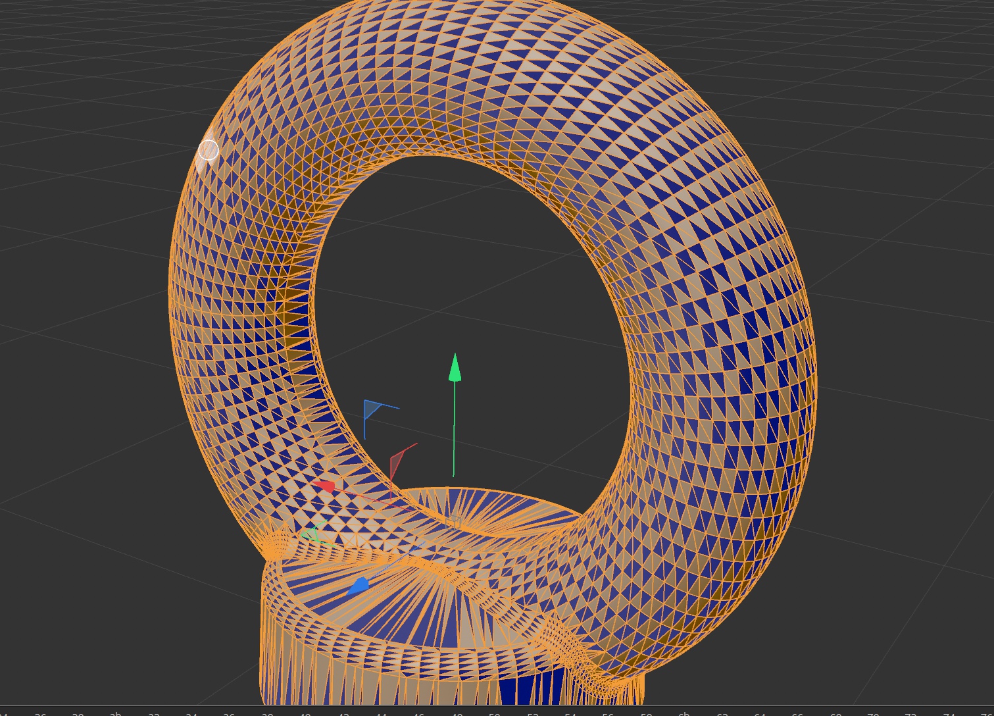Jump to frame 50 on timeline ruler
This screenshot has height=716, width=994.
(494, 713)
